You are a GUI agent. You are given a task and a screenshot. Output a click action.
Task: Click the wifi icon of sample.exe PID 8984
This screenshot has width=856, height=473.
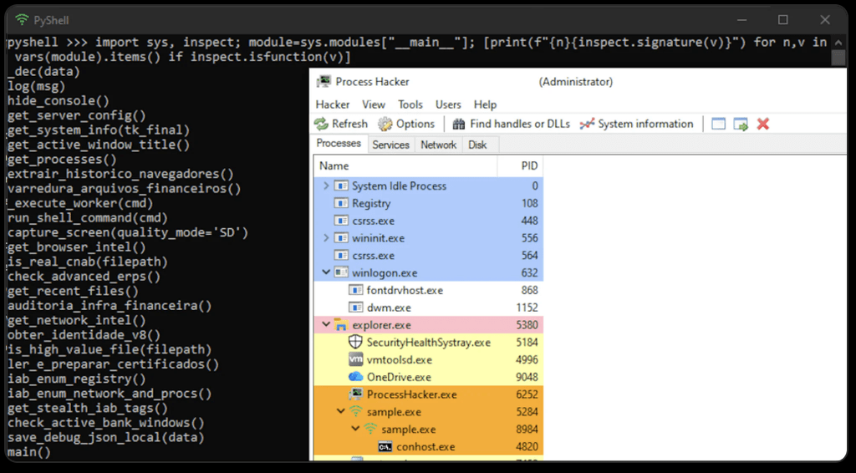[370, 430]
